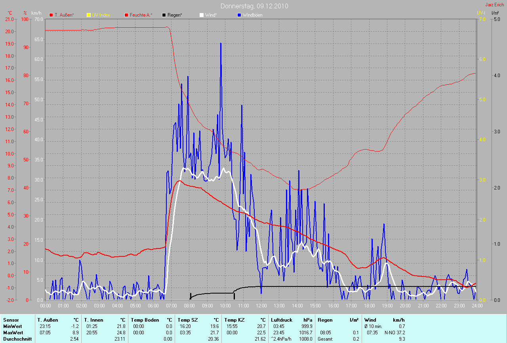Select the 'N-NO 37.2' max wind value
507x343 pixels.
click(x=395, y=333)
